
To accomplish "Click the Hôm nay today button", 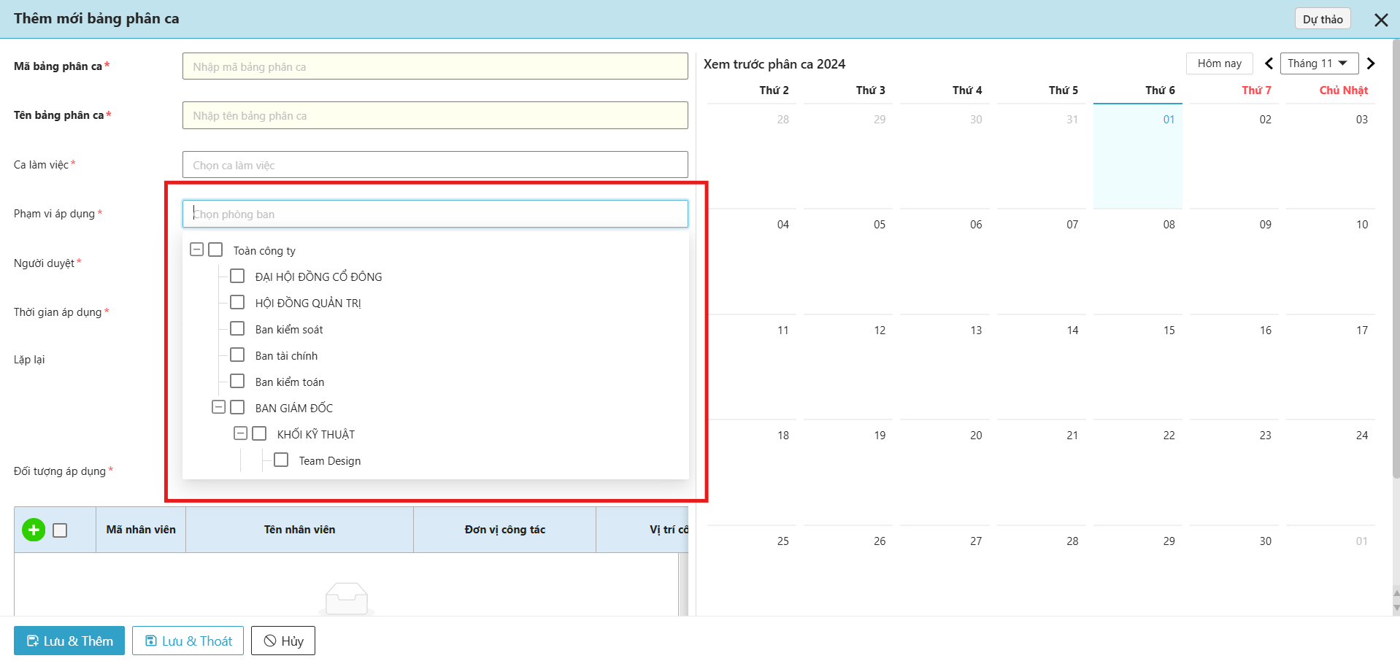I will 1219,63.
